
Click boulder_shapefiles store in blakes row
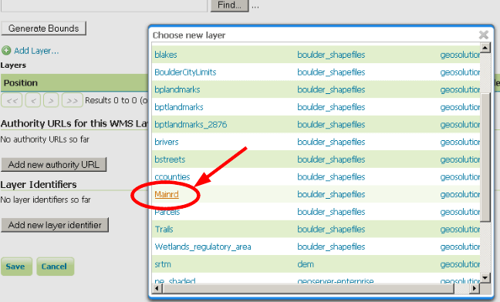click(x=331, y=55)
